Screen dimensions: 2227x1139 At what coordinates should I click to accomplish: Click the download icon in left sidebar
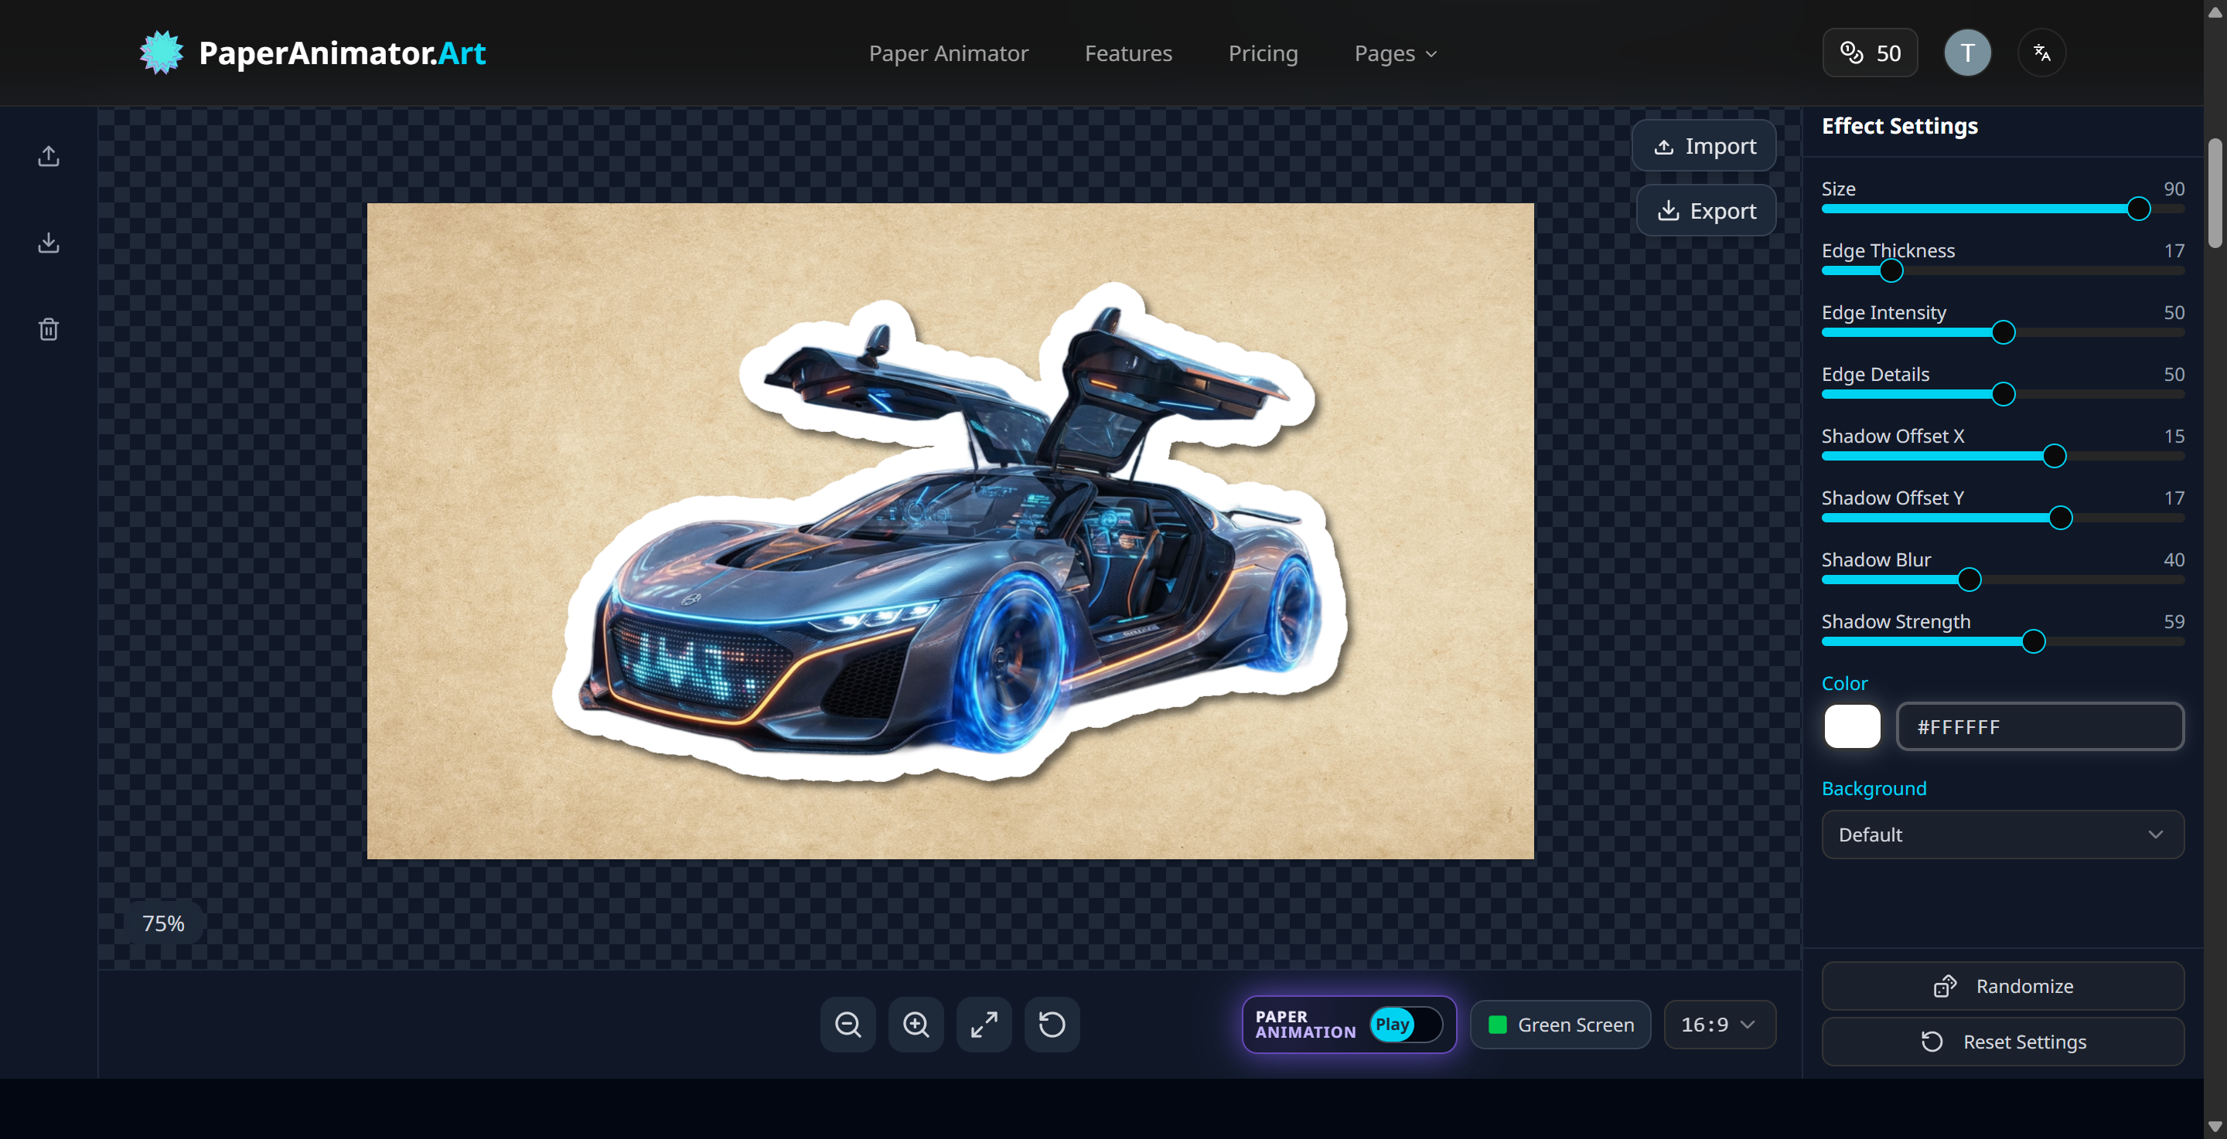click(x=49, y=243)
